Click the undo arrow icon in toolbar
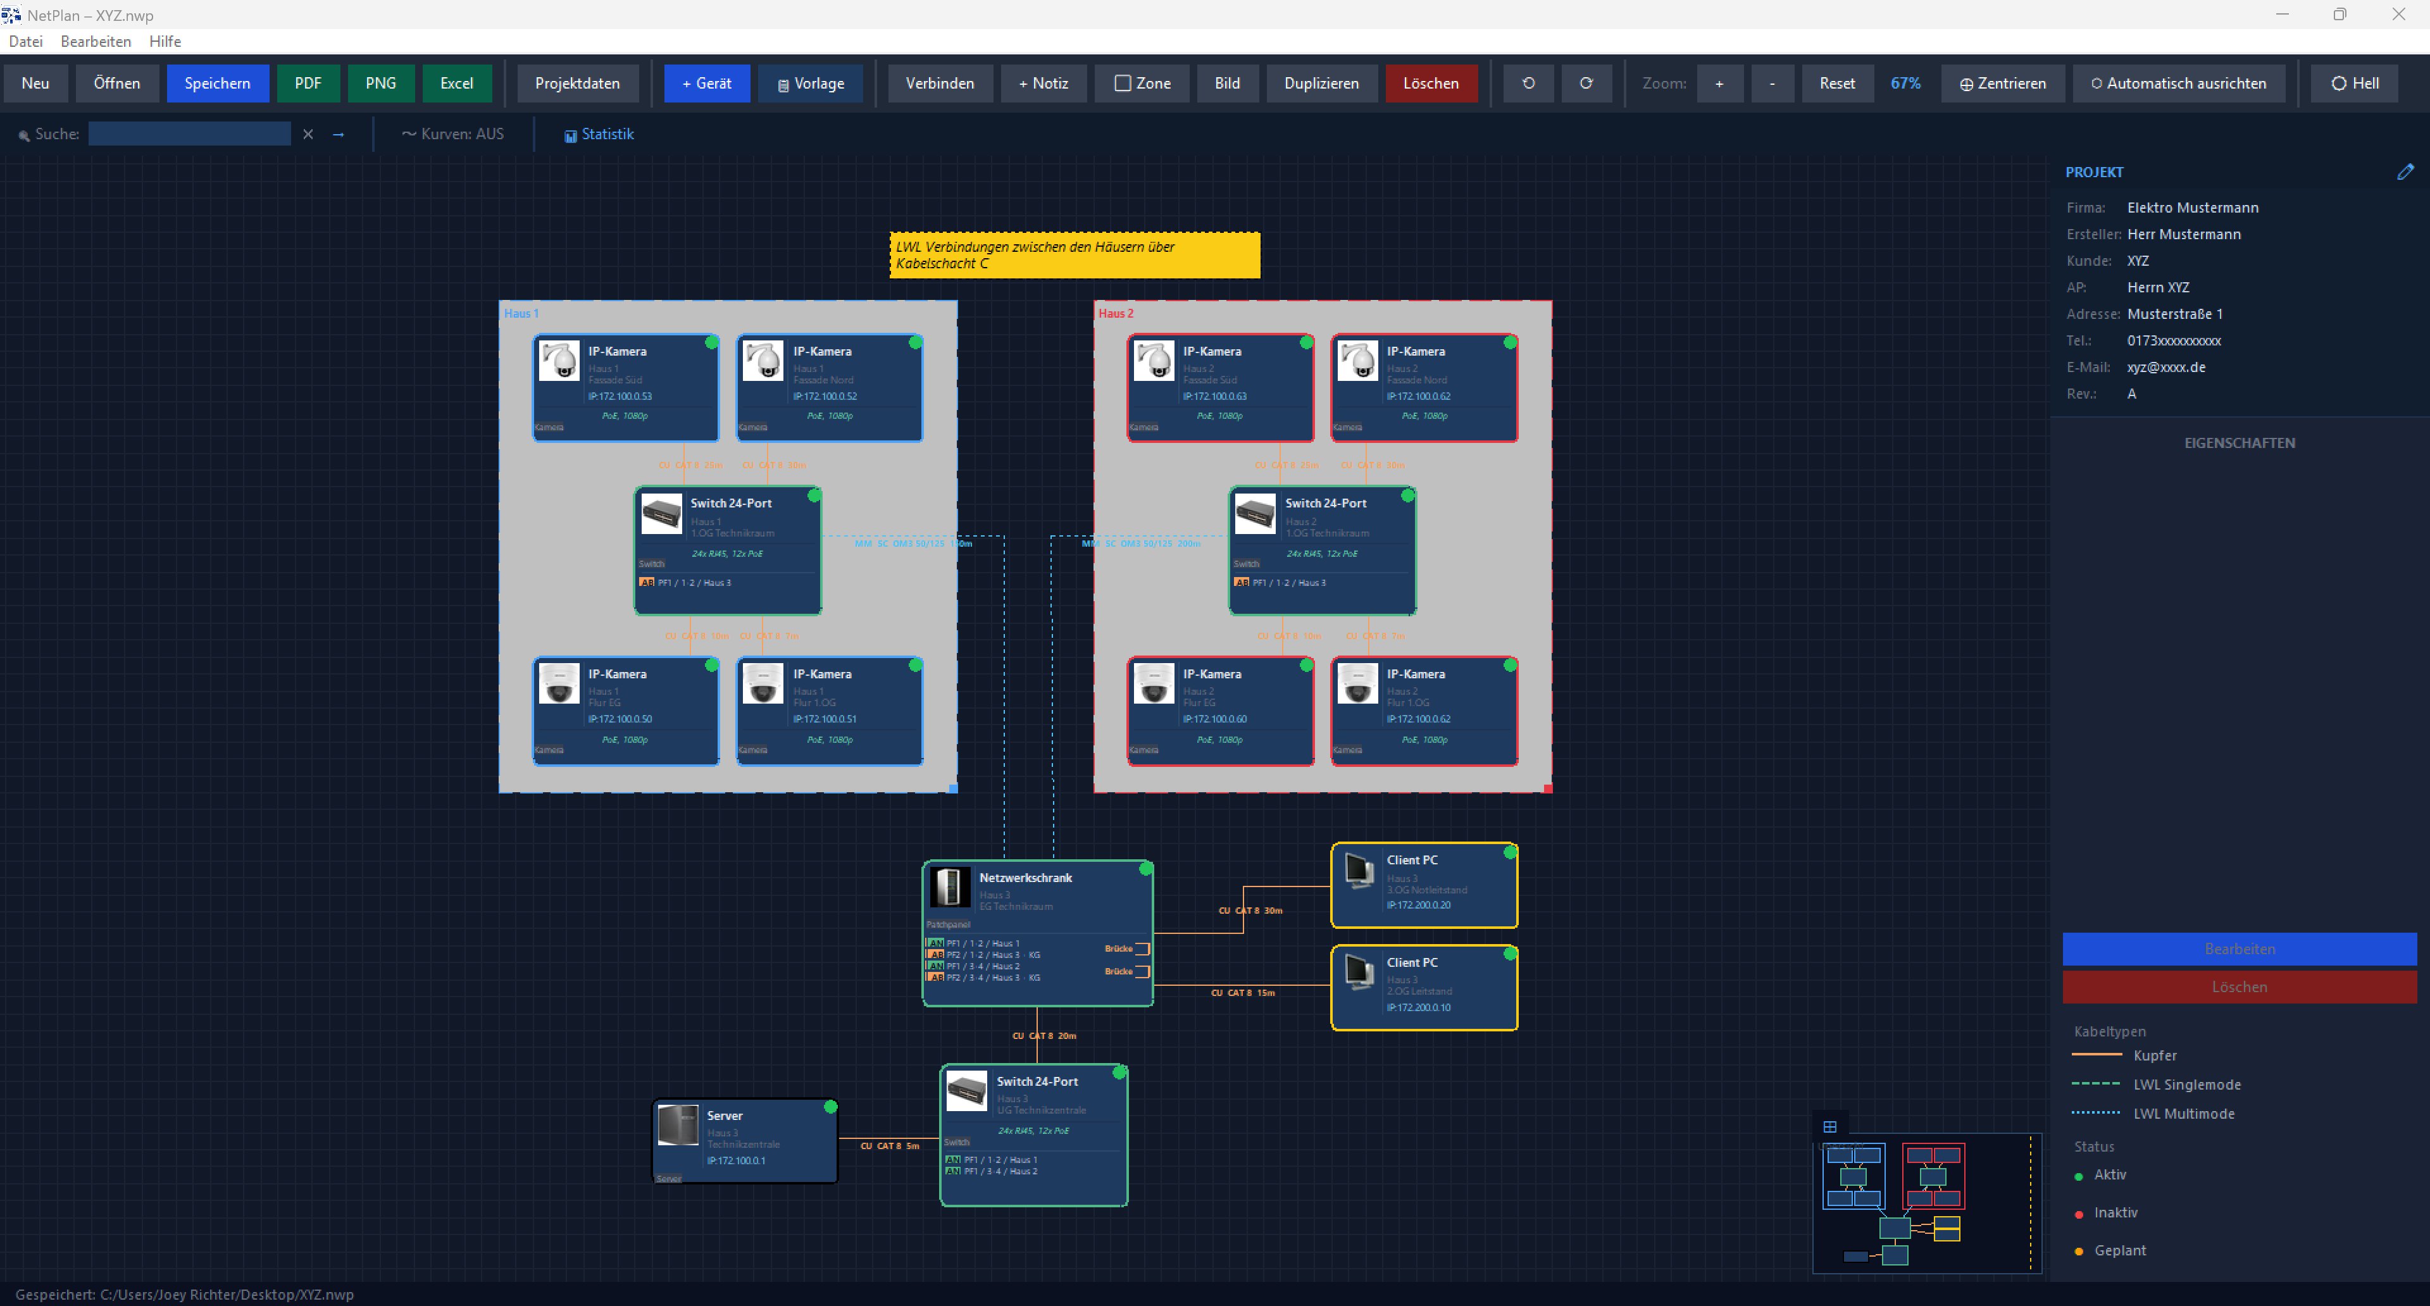2430x1306 pixels. tap(1528, 83)
